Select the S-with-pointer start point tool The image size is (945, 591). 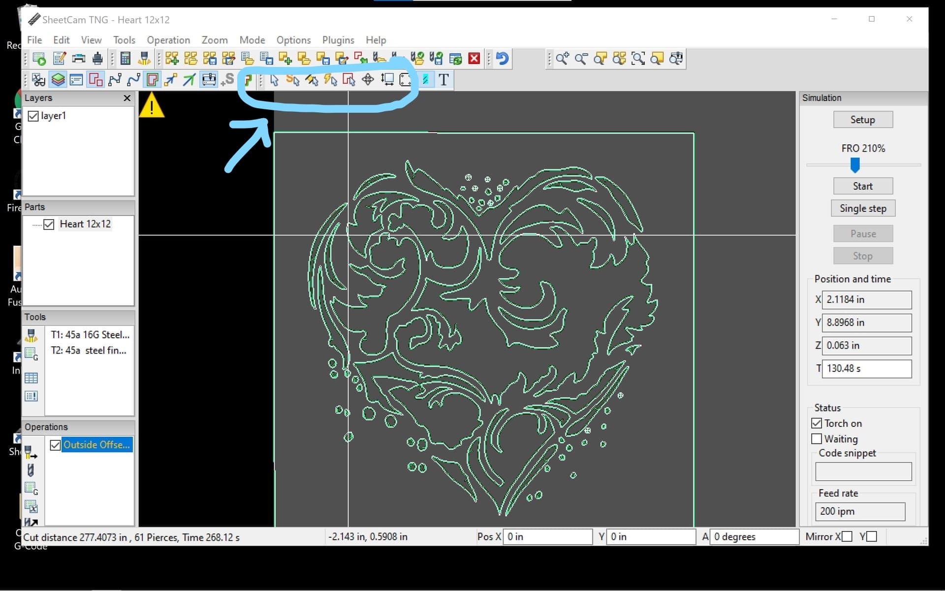[293, 80]
